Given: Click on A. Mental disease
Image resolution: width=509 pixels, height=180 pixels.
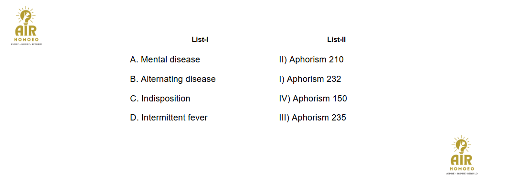Looking at the screenshot, I should click(x=165, y=60).
